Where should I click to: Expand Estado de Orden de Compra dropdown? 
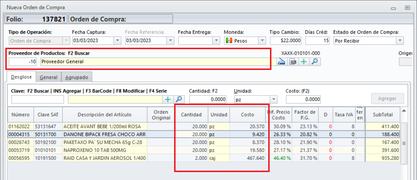(x=400, y=41)
